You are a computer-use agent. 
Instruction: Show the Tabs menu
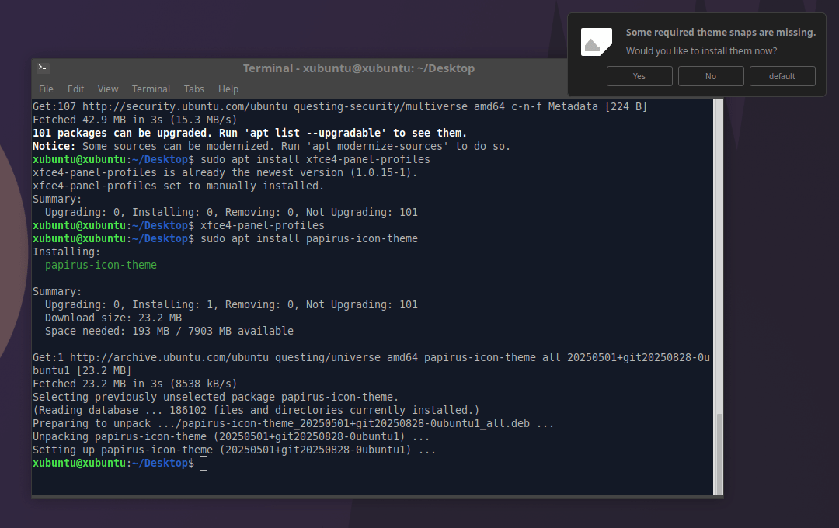tap(194, 89)
